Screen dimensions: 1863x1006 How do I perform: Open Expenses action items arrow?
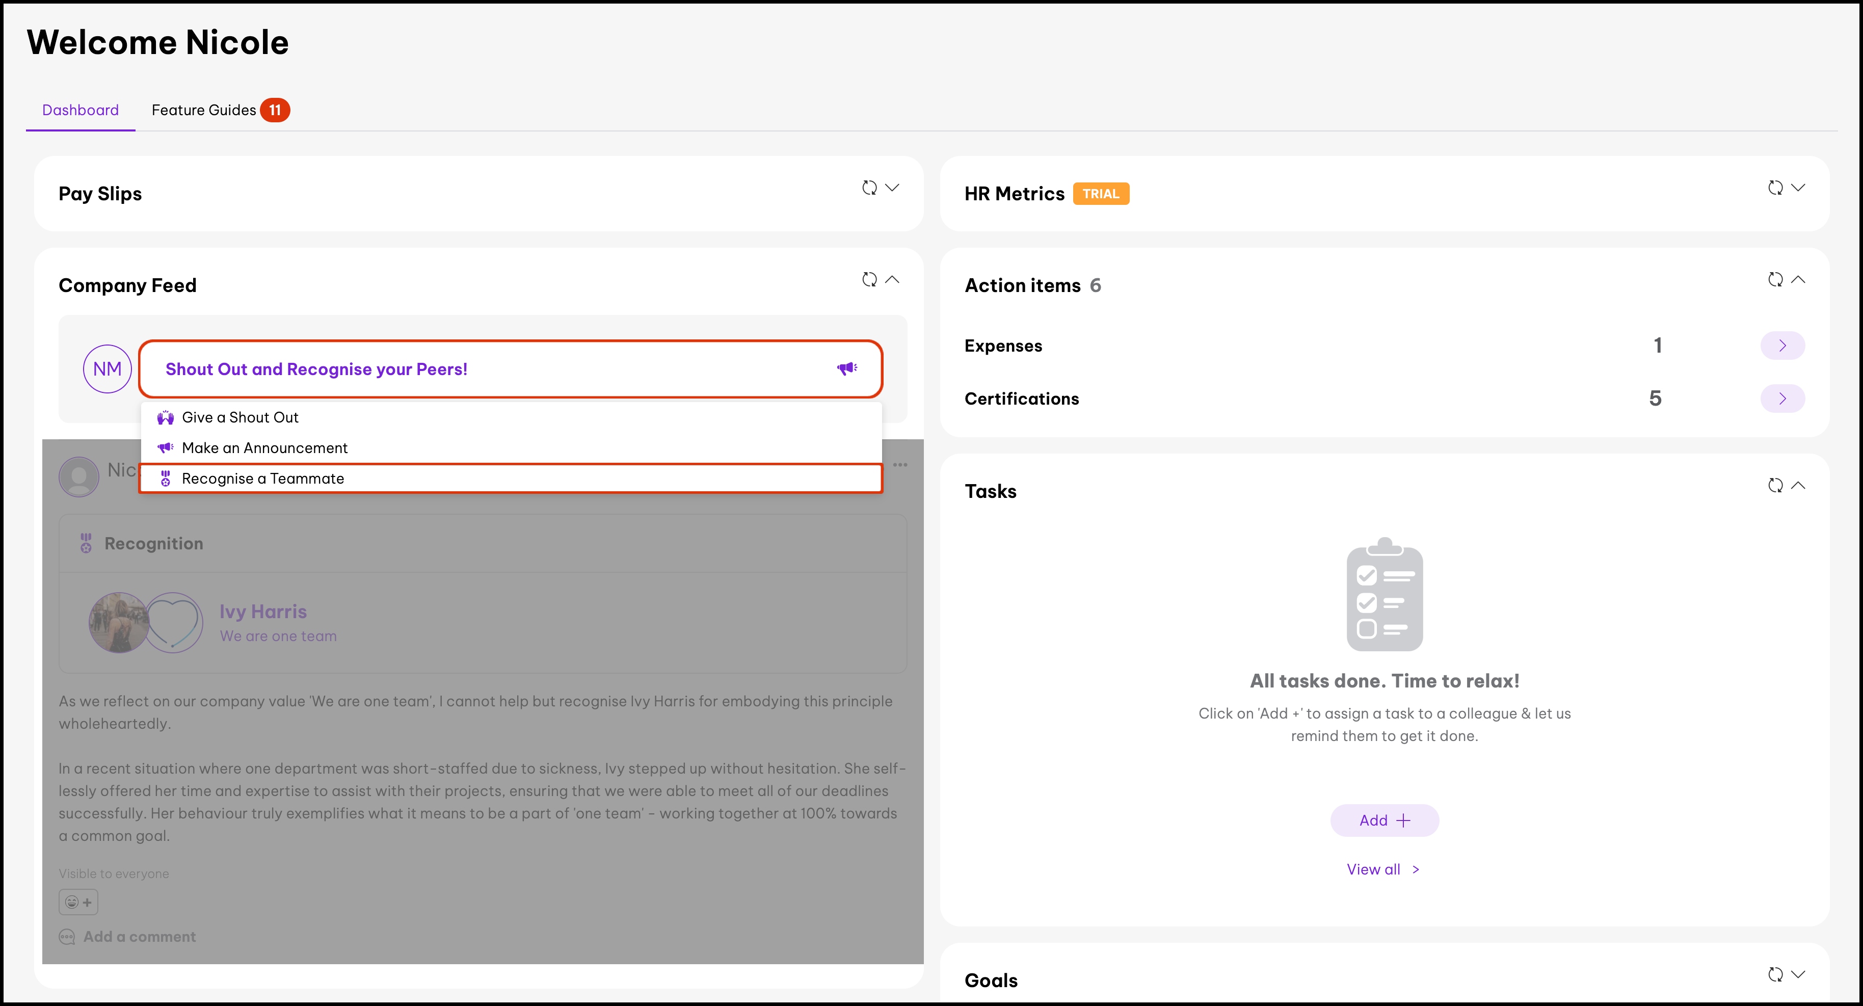point(1782,346)
